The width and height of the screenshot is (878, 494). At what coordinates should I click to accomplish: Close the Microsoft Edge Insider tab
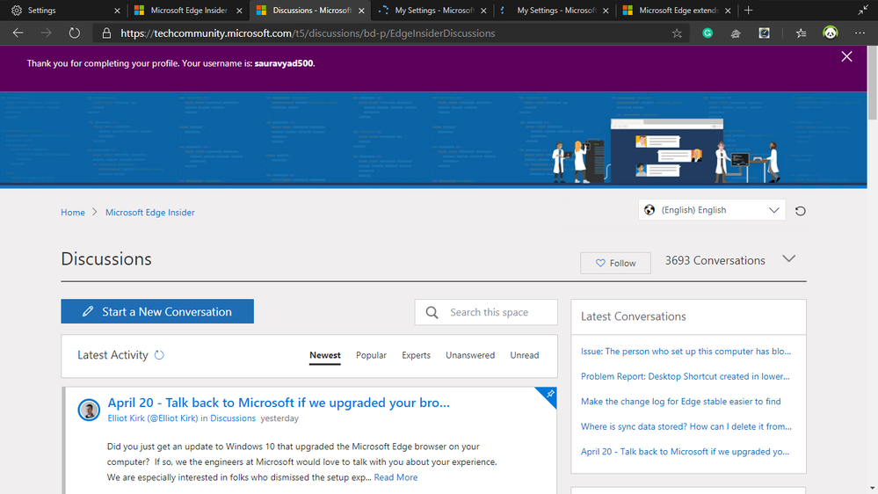(x=239, y=11)
